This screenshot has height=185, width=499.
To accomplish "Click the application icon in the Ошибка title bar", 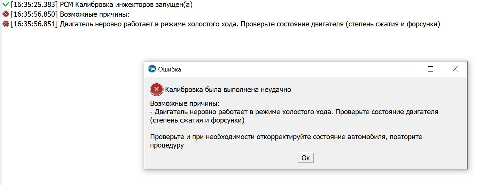I will [152, 69].
